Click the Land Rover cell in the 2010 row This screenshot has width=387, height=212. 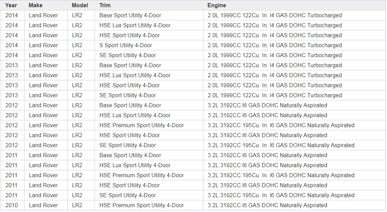(x=43, y=205)
